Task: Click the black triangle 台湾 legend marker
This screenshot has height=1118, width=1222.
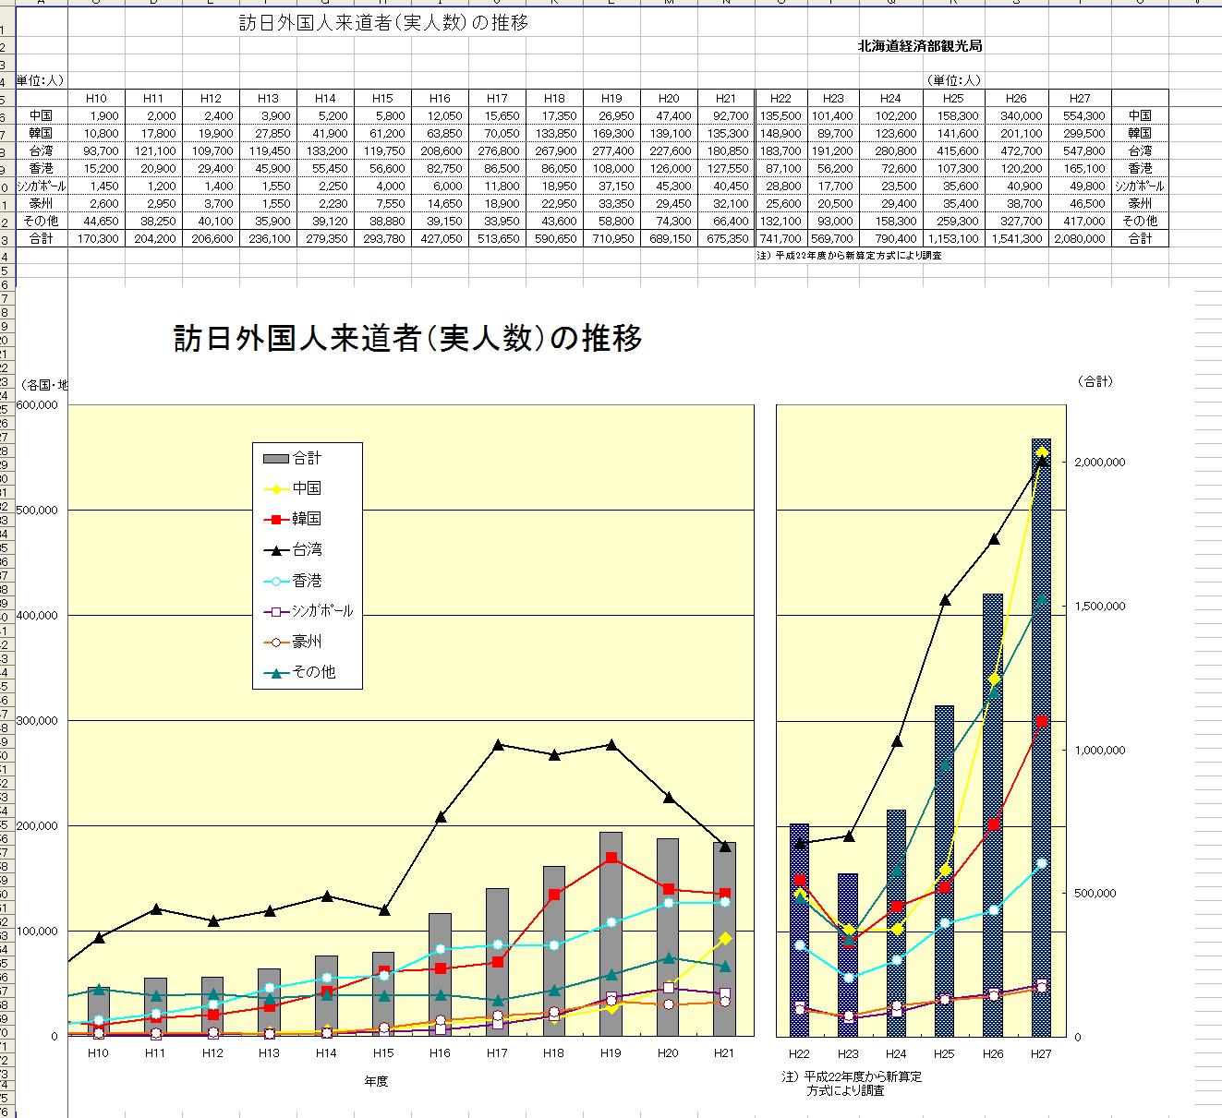Action: [x=276, y=550]
